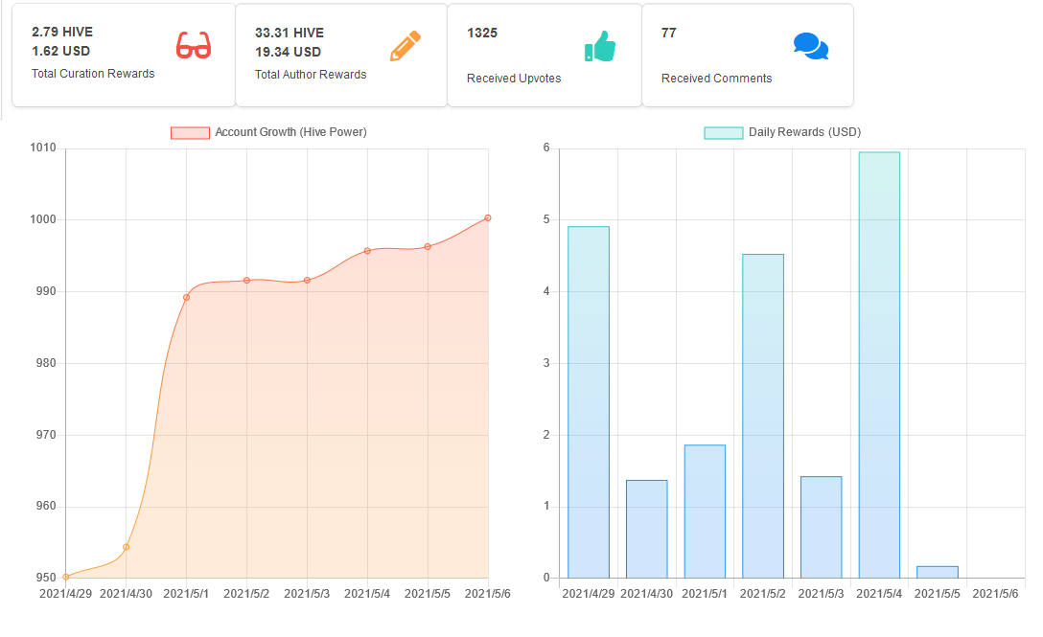Viewport: 1043px width, 637px height.
Task: Click the 77 comments count
Action: [668, 33]
